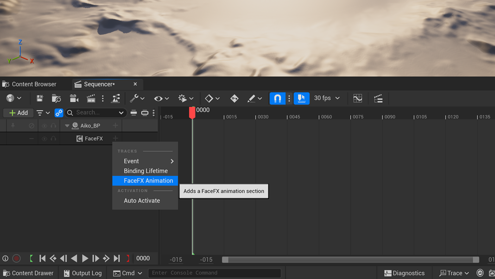Go to the previous key
Image resolution: width=495 pixels, height=279 pixels.
53,259
